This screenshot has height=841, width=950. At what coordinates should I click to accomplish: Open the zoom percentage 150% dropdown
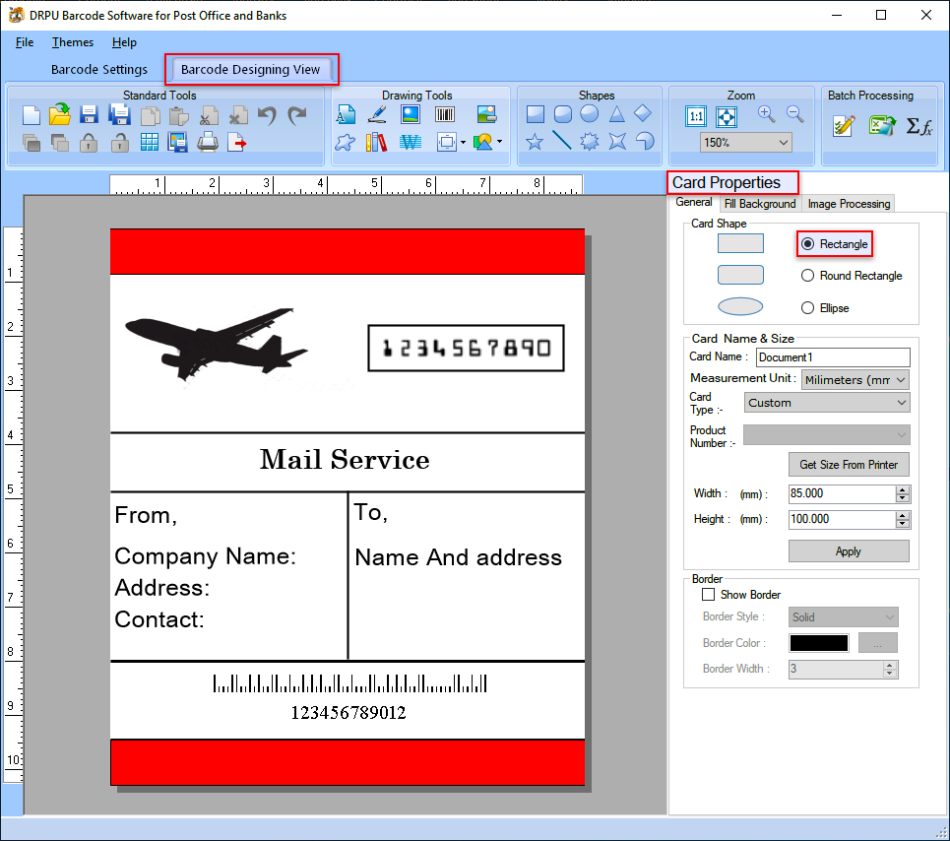point(784,143)
